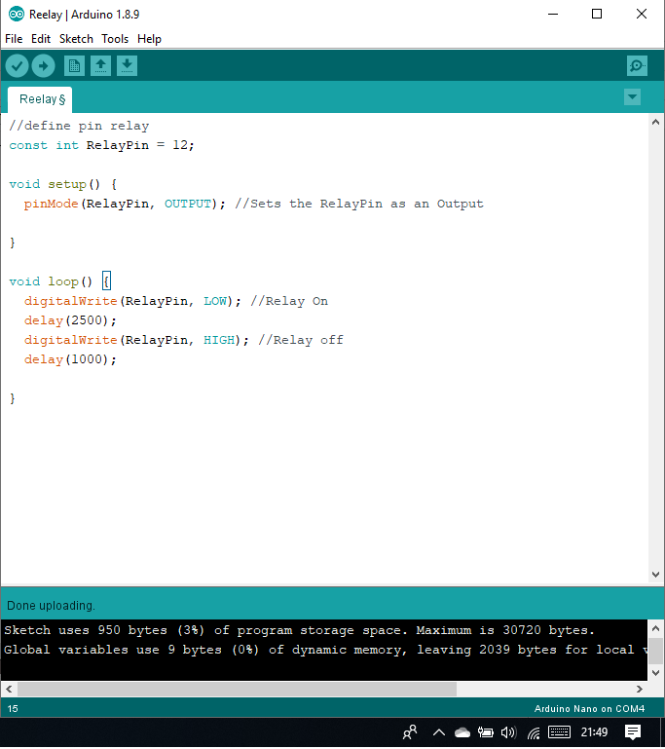Open the People icon in taskbar
The image size is (665, 749).
click(410, 732)
